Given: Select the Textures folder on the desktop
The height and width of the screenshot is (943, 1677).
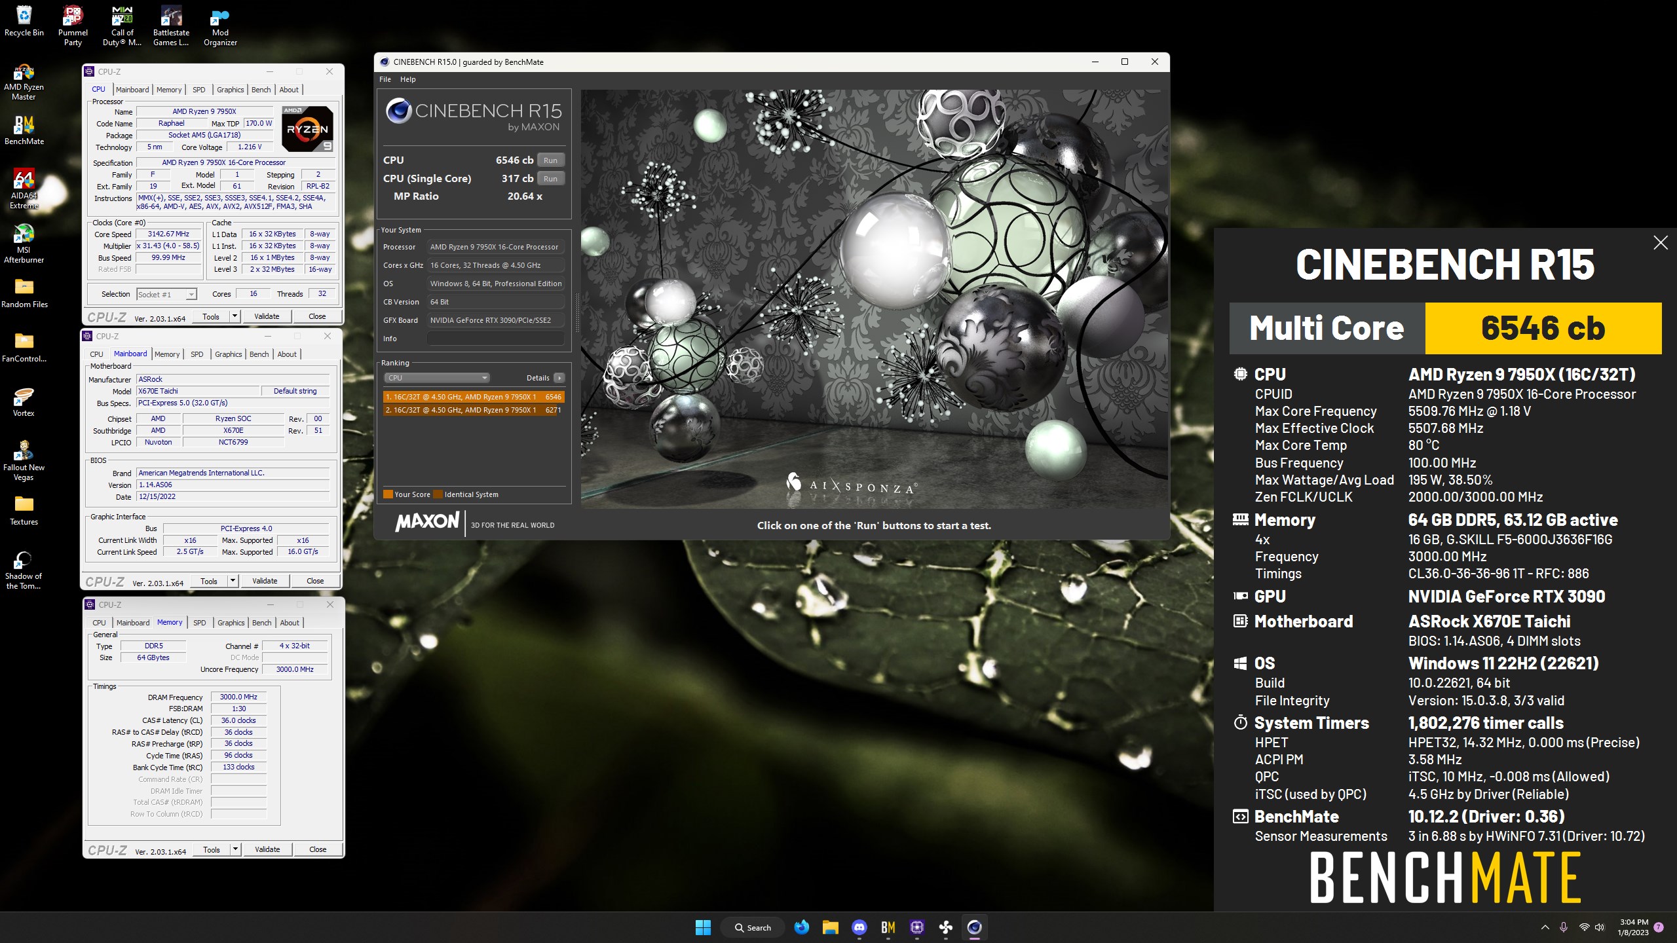Looking at the screenshot, I should point(24,510).
